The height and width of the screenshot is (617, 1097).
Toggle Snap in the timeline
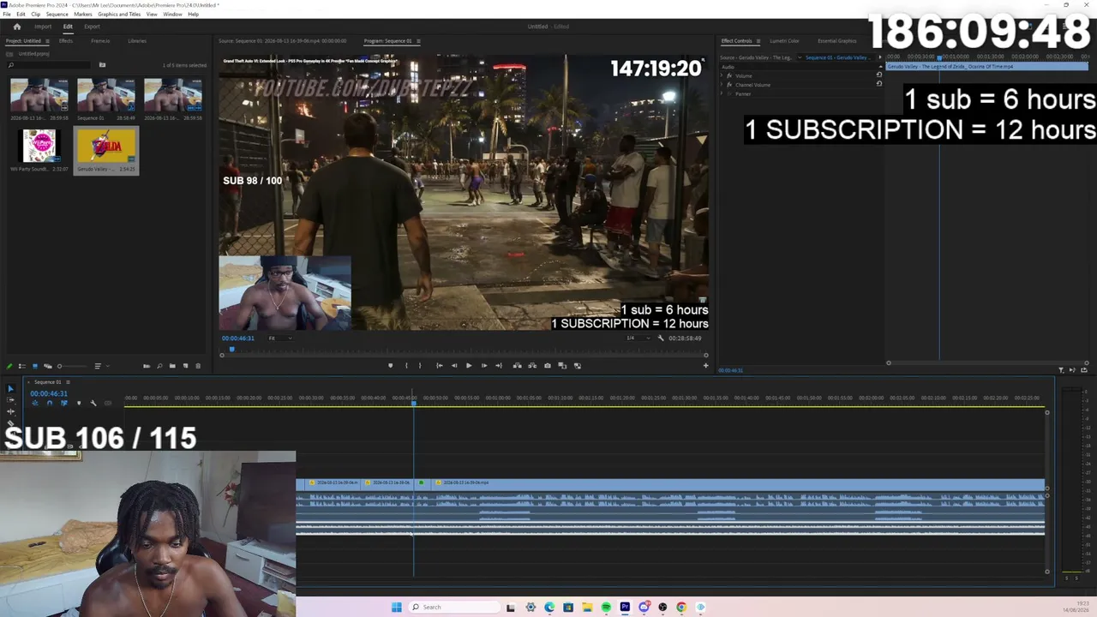point(49,403)
